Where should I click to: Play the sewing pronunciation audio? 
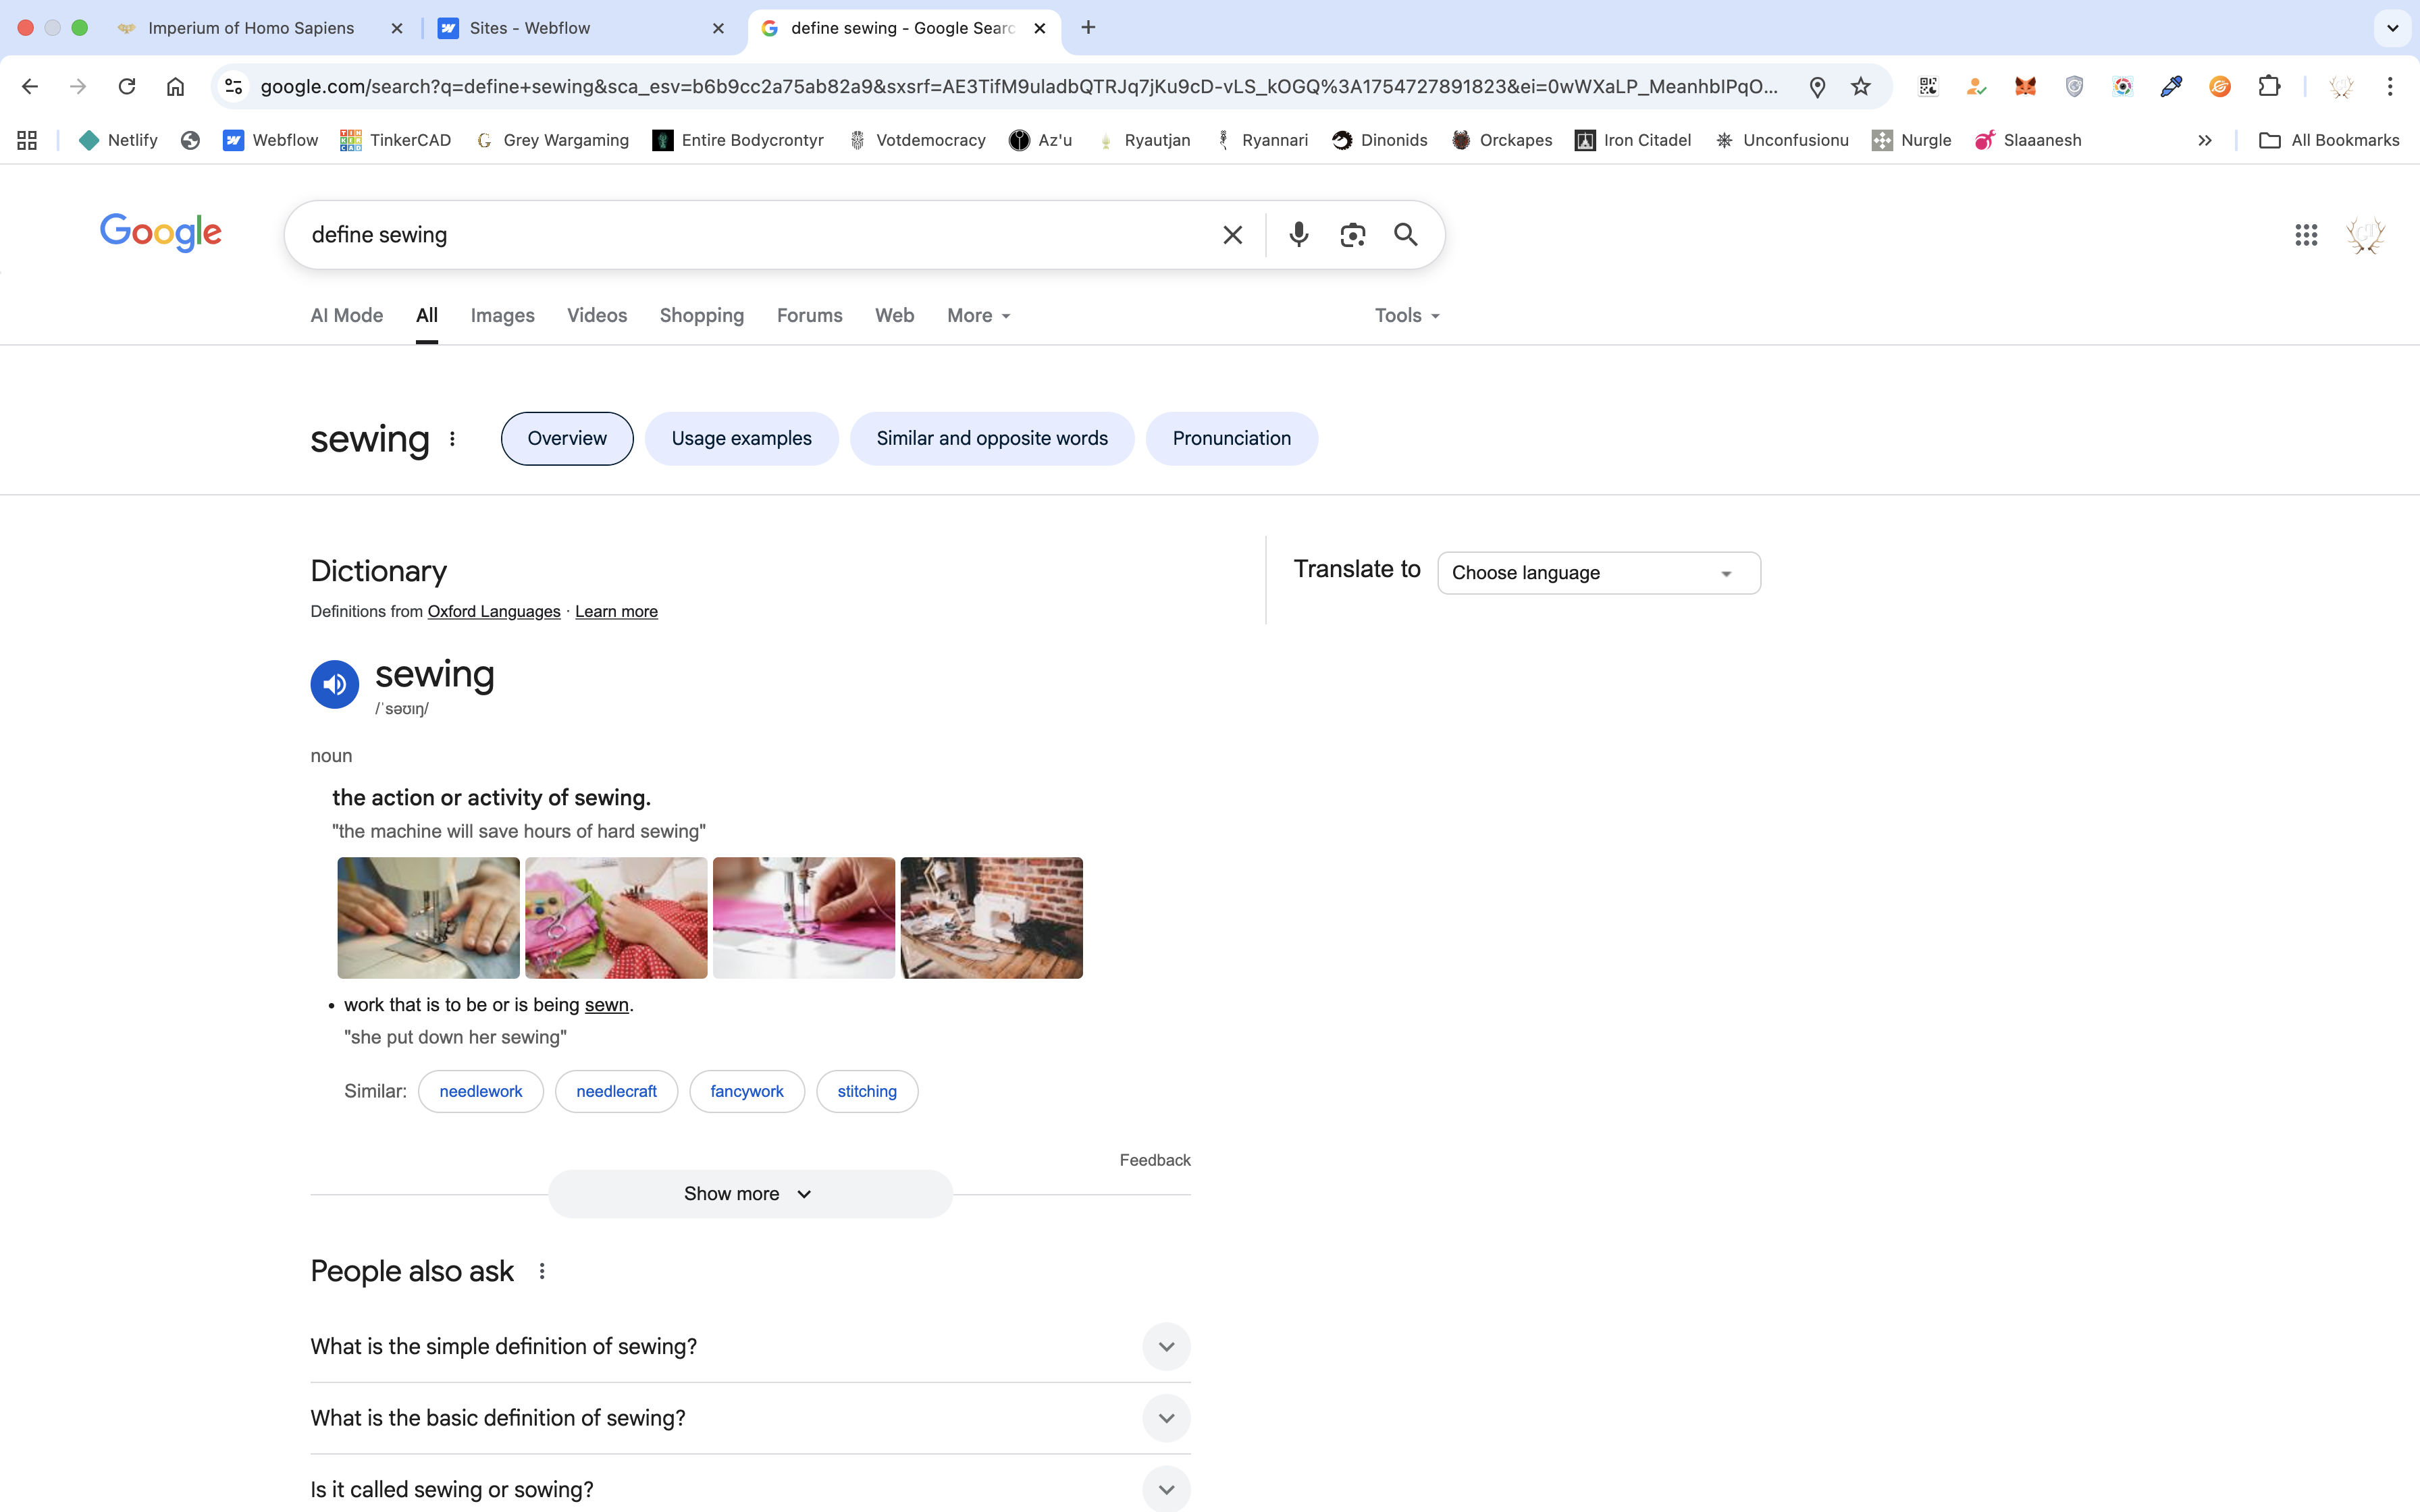click(x=334, y=684)
